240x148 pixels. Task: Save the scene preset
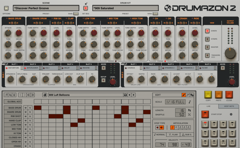[76, 14]
